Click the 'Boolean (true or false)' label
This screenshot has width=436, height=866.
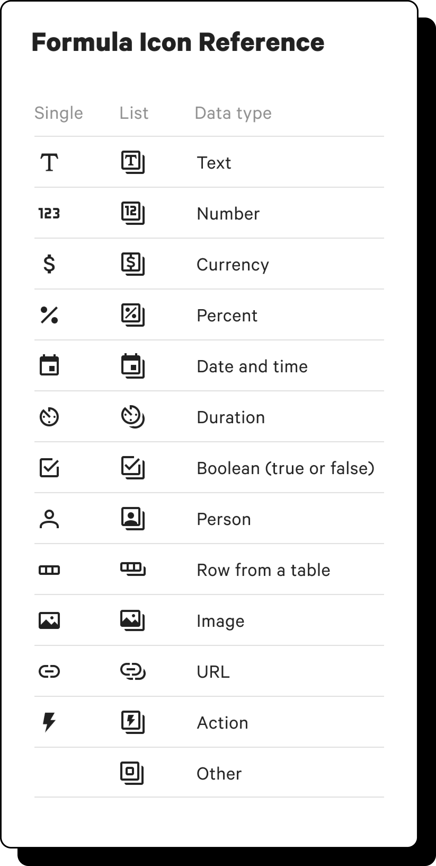(x=286, y=468)
